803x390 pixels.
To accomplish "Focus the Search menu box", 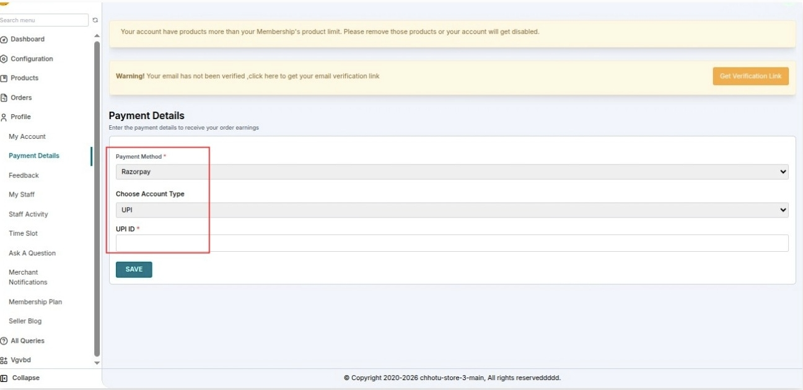I will [43, 20].
